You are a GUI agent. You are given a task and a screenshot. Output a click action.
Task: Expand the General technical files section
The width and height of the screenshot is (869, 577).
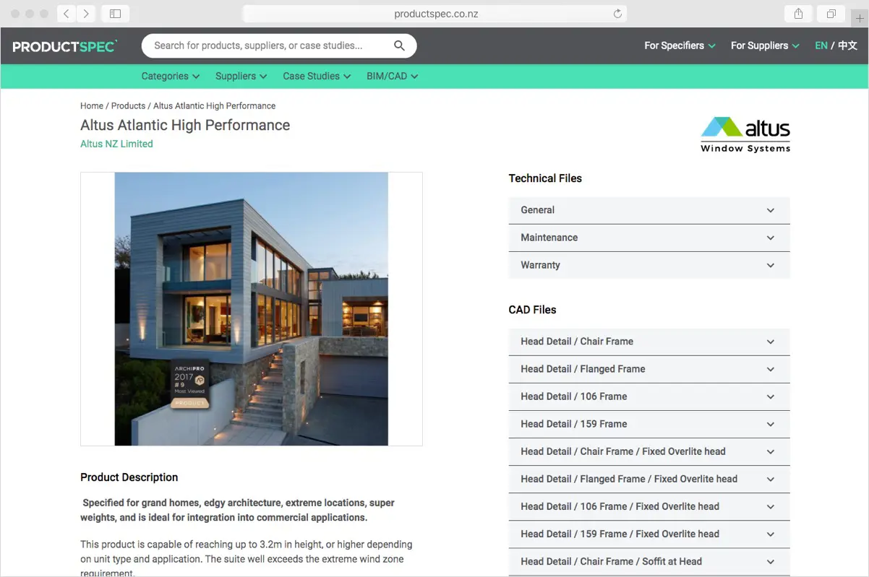point(648,210)
